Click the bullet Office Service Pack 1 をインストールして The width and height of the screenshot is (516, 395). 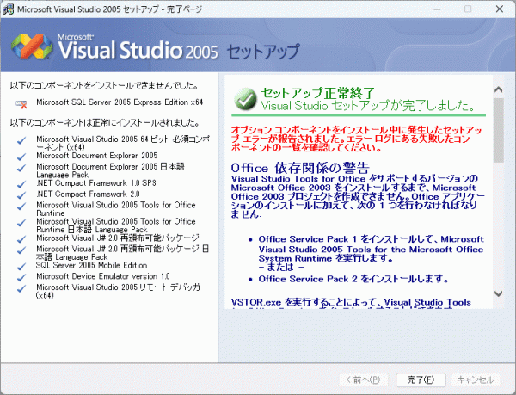tap(371, 253)
